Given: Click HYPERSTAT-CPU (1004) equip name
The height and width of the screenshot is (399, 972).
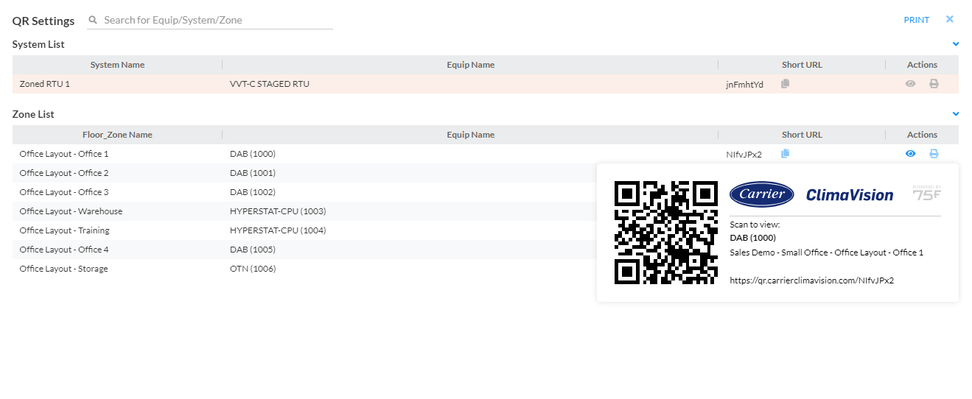Looking at the screenshot, I should [278, 230].
